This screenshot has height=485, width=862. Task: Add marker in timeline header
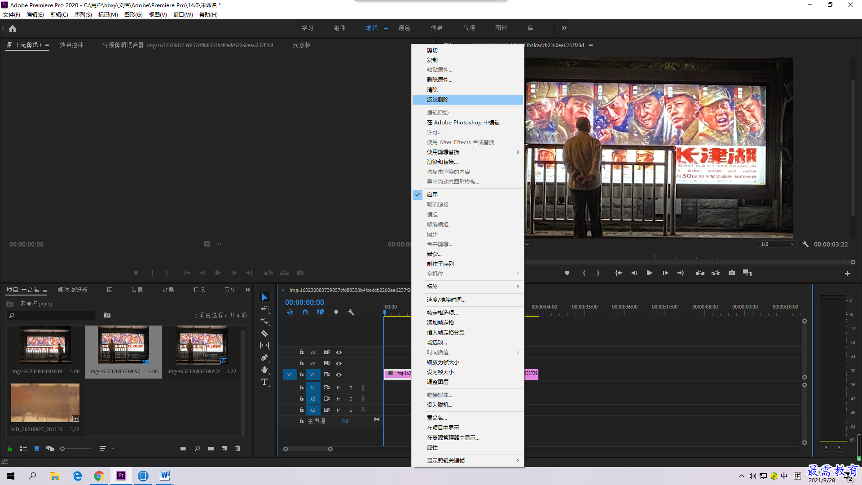(336, 312)
